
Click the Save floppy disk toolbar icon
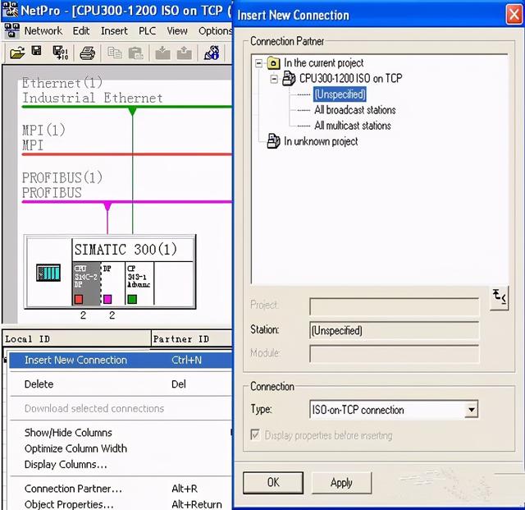point(37,53)
